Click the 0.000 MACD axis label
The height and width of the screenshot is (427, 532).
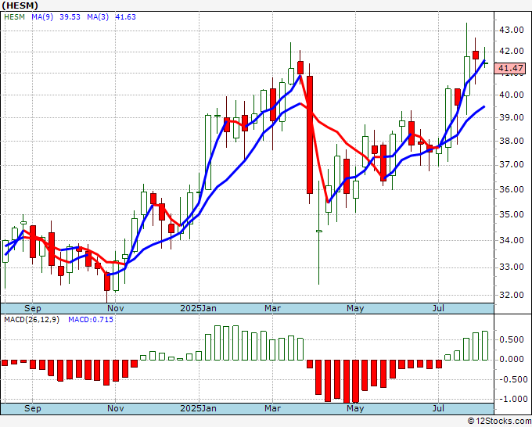click(x=513, y=359)
